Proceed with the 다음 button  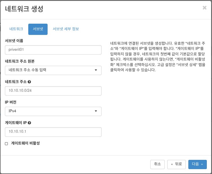pyautogui.click(x=198, y=164)
